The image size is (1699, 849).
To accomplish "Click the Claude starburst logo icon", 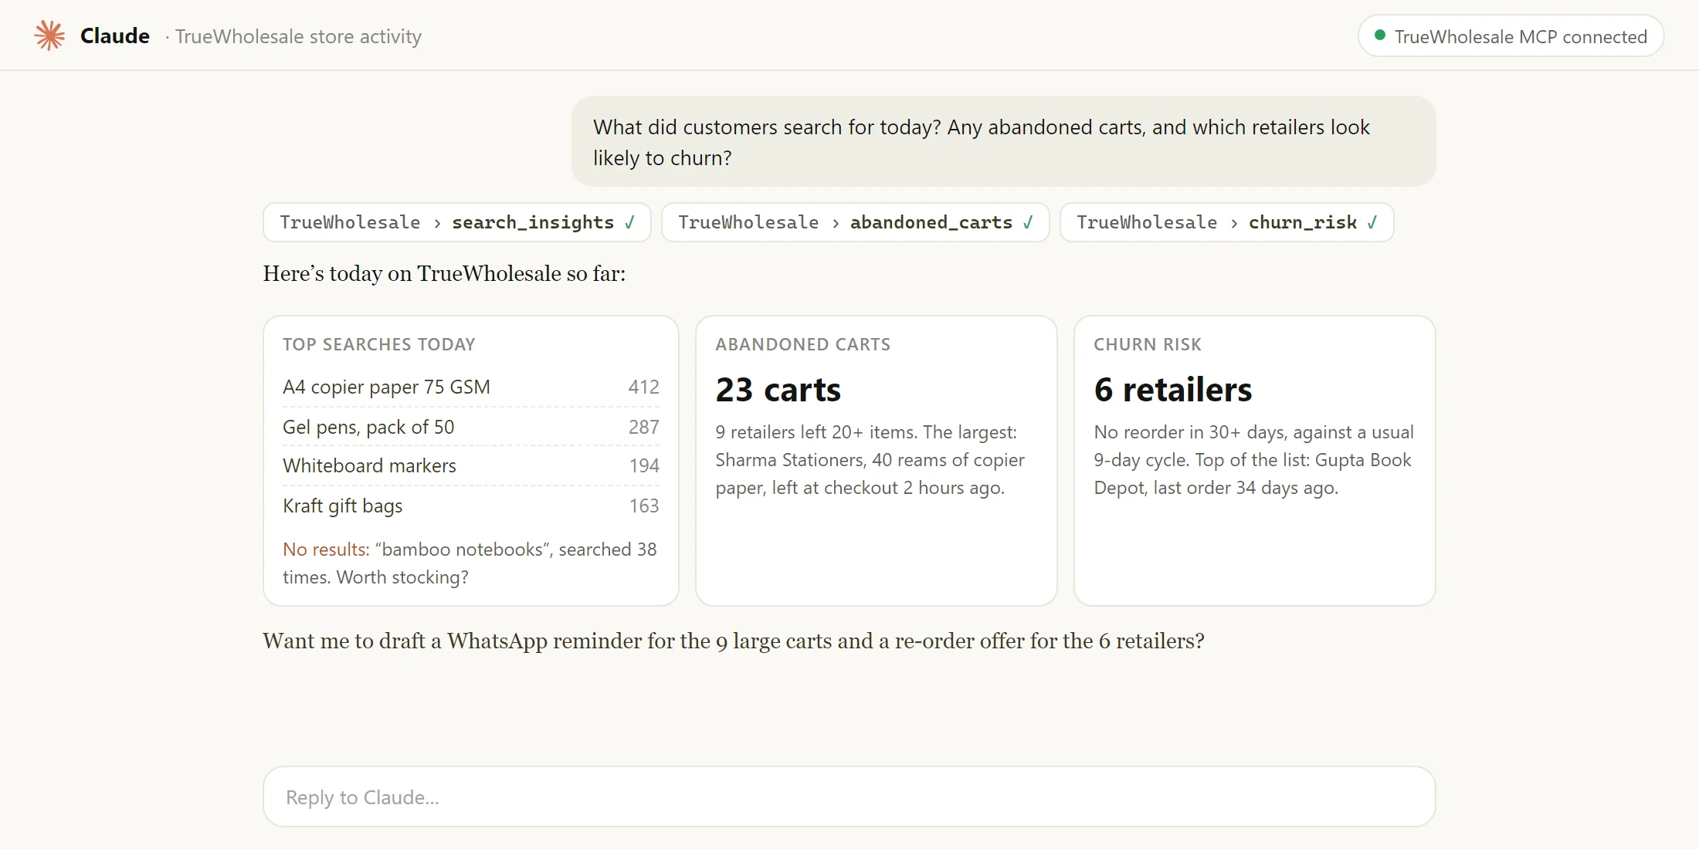I will (49, 36).
